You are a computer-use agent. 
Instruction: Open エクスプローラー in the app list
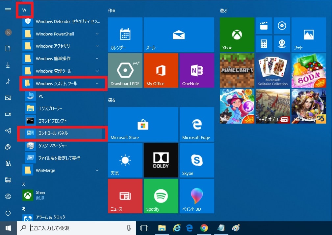coord(64,108)
